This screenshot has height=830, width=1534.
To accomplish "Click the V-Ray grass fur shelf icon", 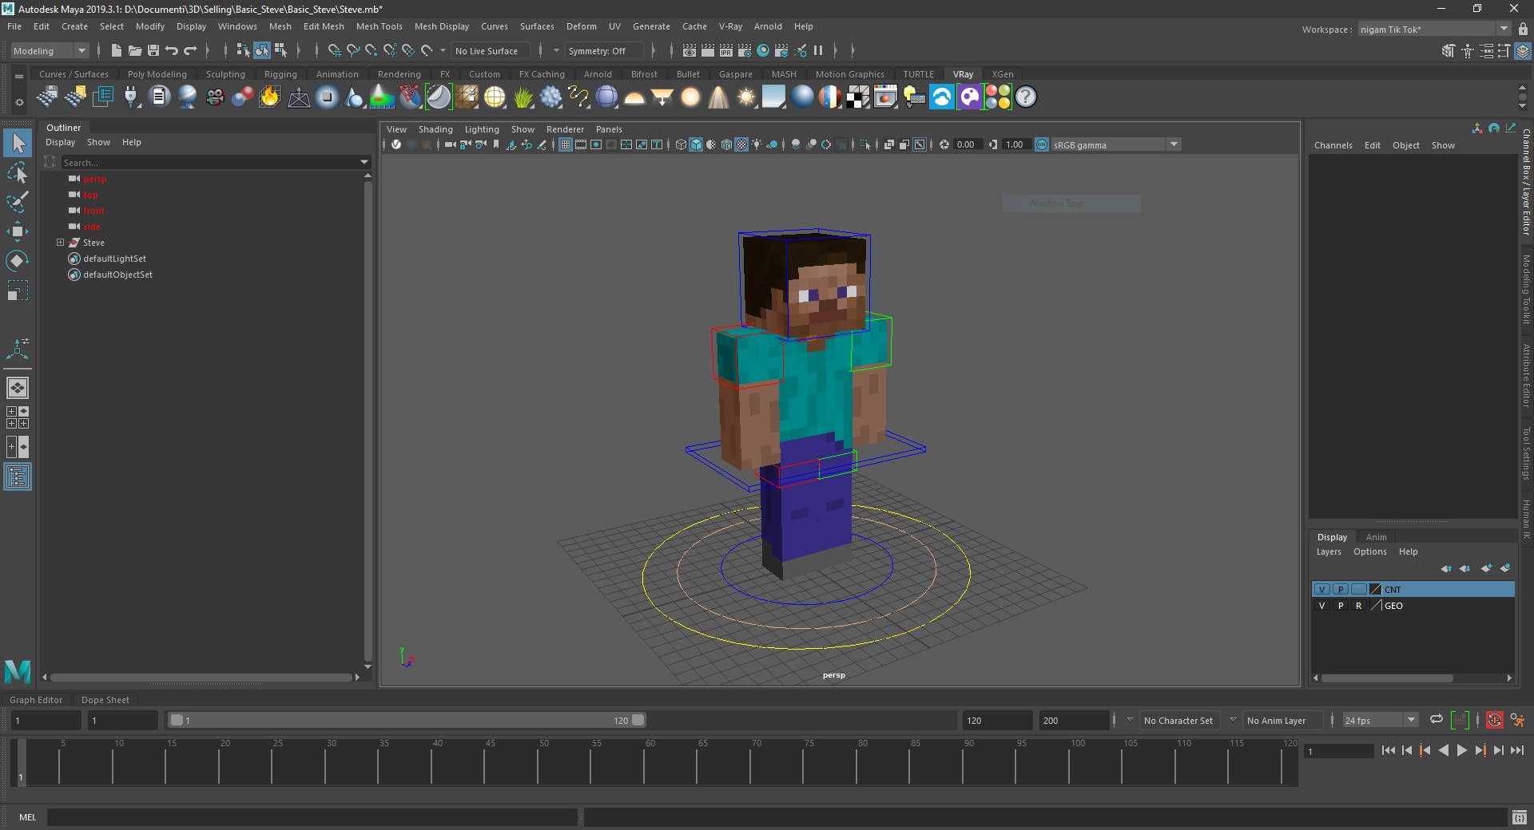I will 523,97.
